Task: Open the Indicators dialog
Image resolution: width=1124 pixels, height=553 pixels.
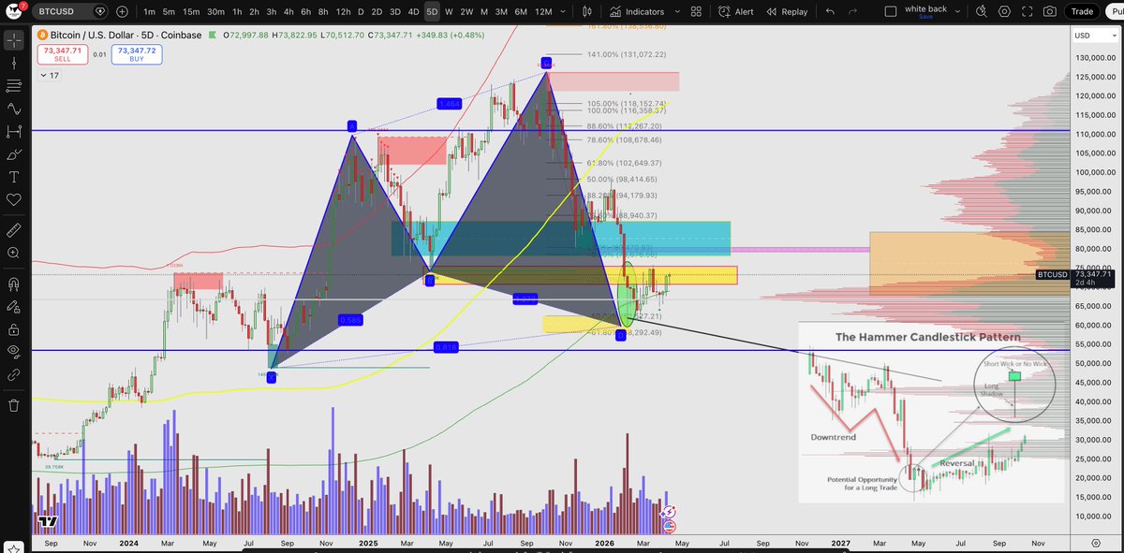Action: point(637,11)
